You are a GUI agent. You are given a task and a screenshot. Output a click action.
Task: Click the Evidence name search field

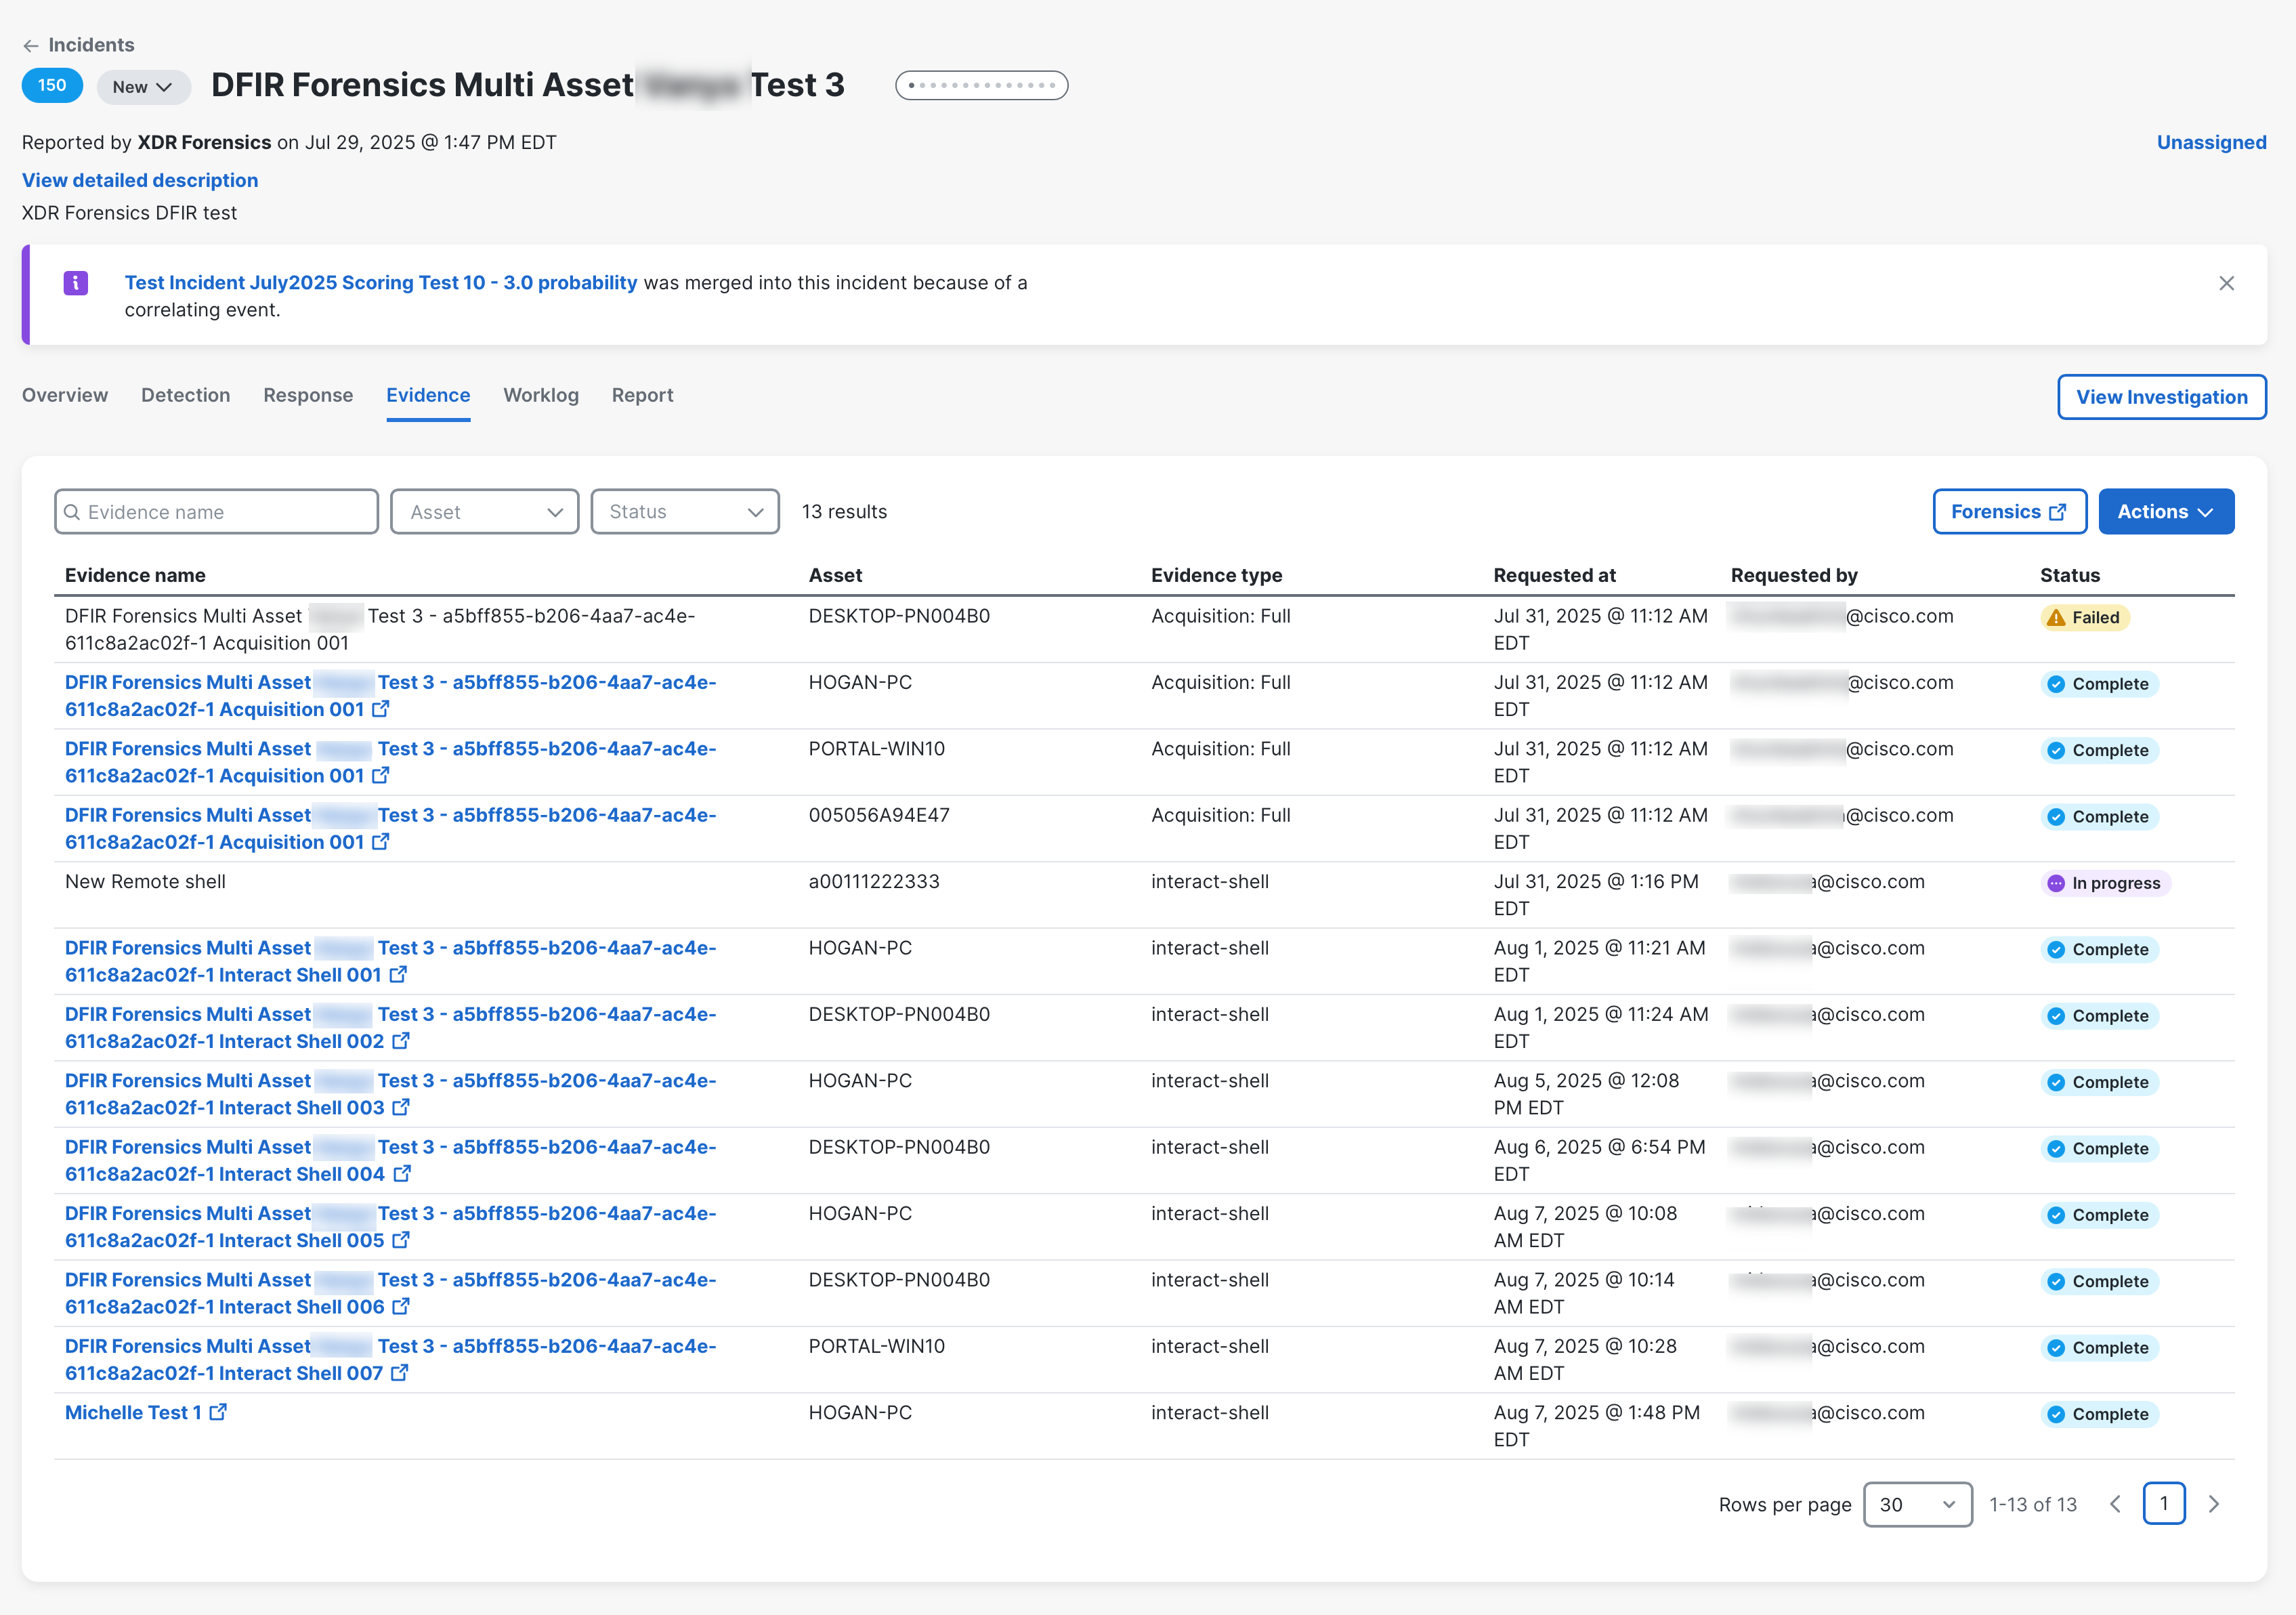pyautogui.click(x=217, y=512)
